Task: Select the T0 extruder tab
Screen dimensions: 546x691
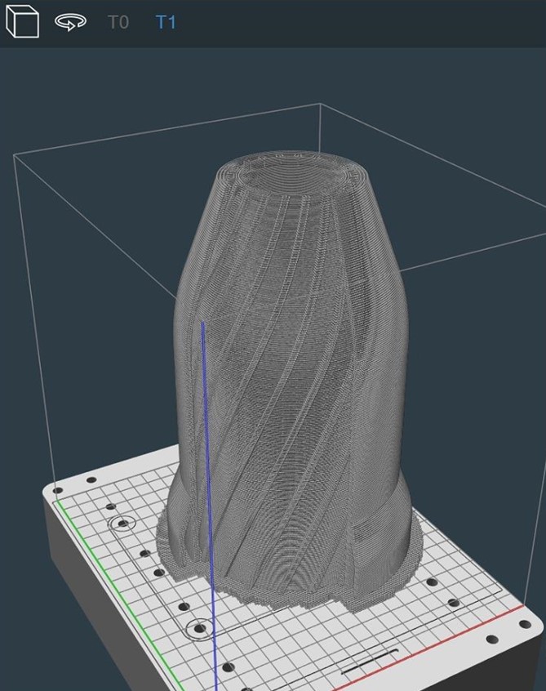Action: point(118,22)
